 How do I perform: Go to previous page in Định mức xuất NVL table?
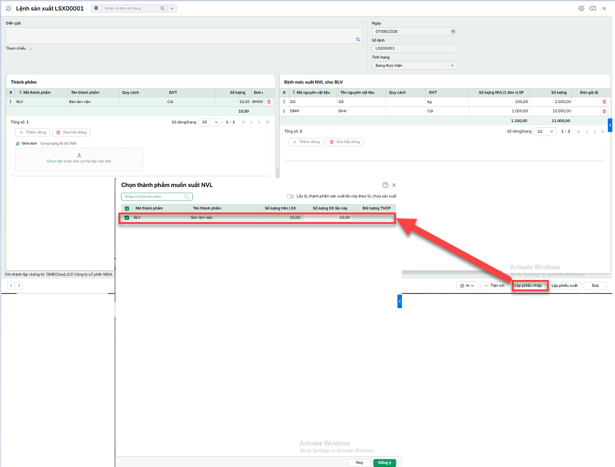[x=587, y=131]
